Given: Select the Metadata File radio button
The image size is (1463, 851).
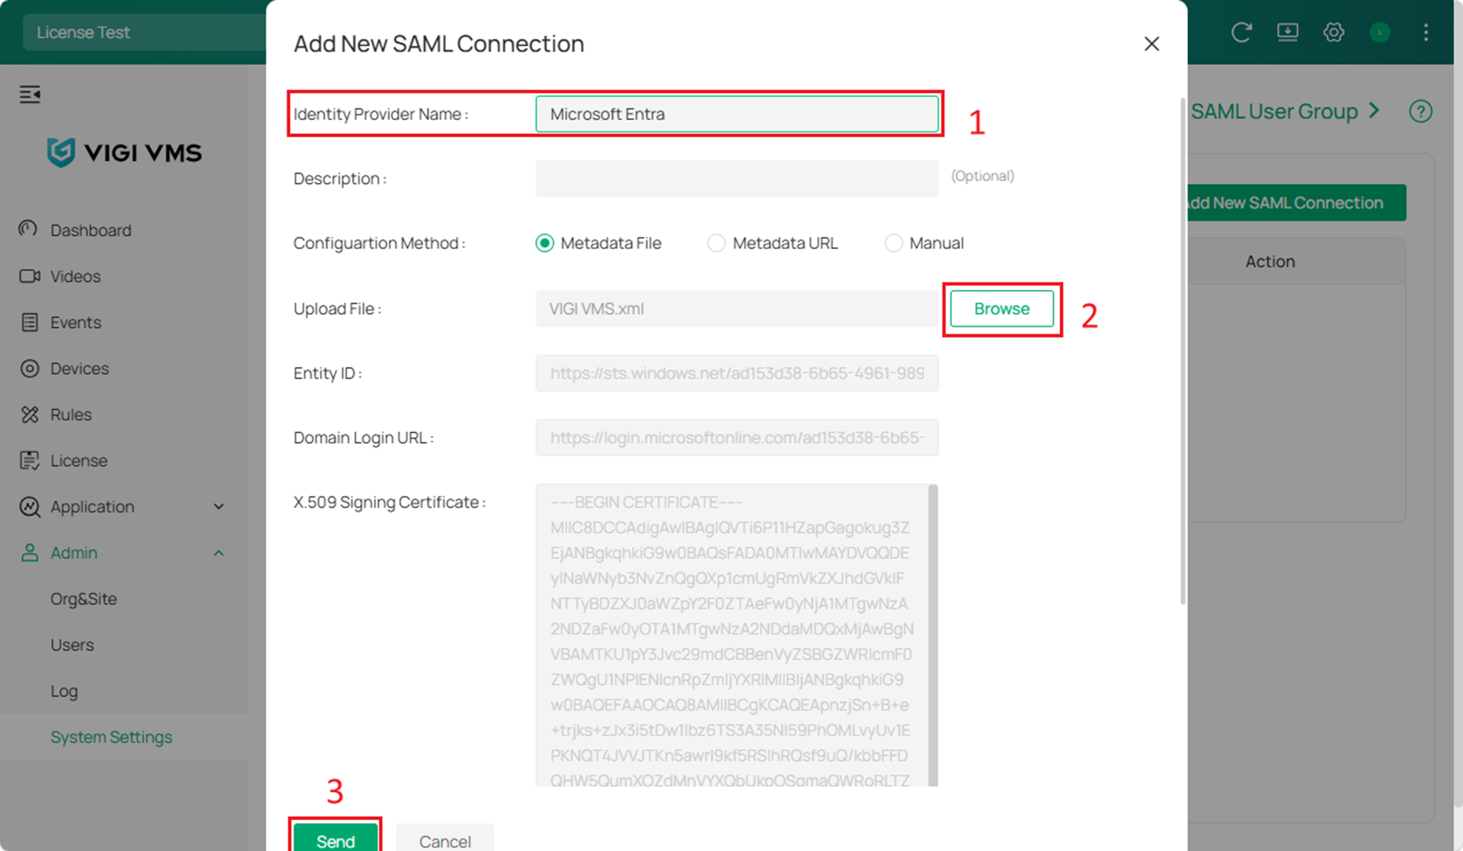Looking at the screenshot, I should click(x=545, y=243).
